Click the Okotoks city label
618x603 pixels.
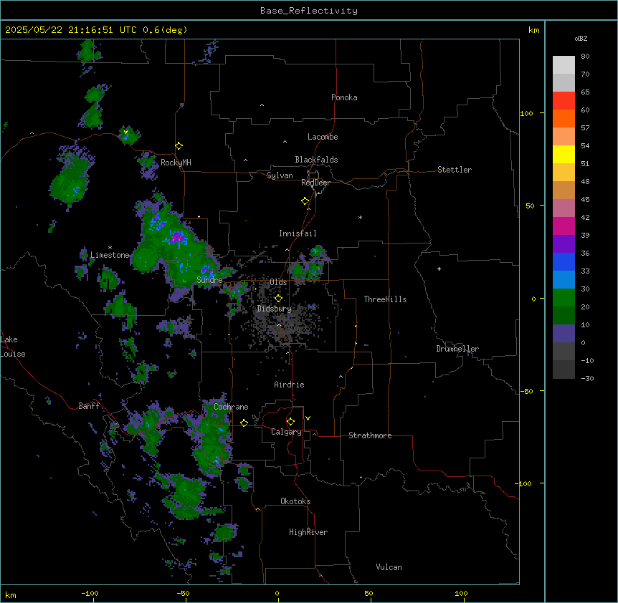pyautogui.click(x=295, y=501)
